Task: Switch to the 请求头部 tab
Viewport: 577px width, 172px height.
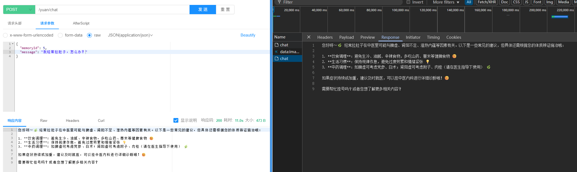Action: [x=14, y=23]
